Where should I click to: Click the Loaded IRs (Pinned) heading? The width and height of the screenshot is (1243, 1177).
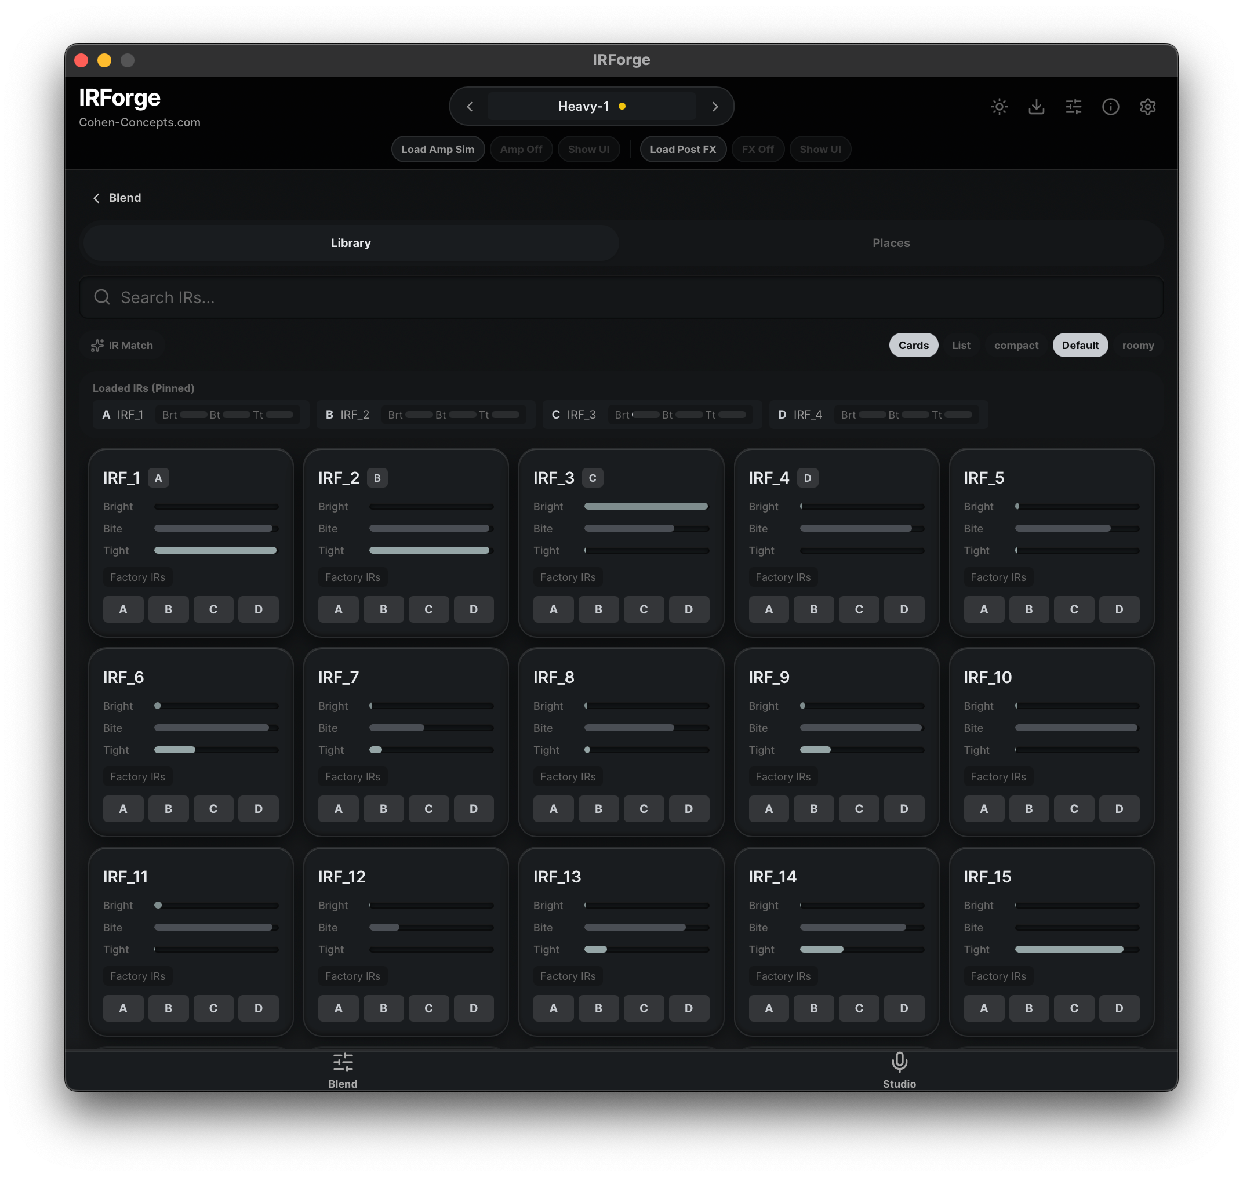(x=144, y=388)
